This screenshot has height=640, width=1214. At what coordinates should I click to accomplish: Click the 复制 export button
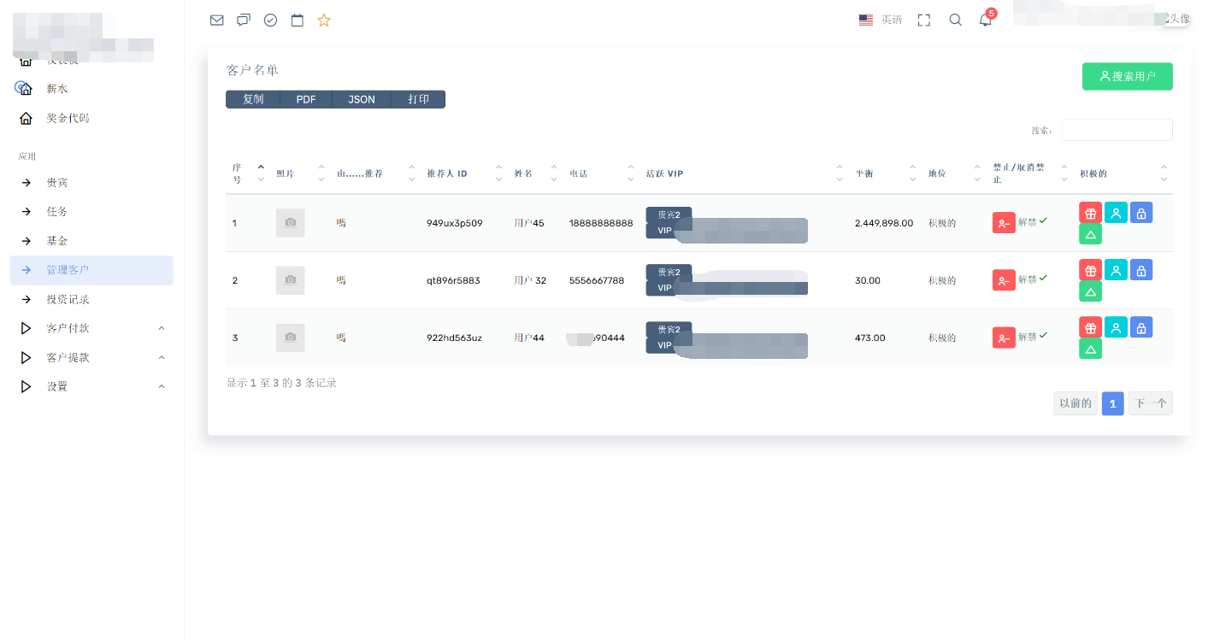[x=253, y=99]
